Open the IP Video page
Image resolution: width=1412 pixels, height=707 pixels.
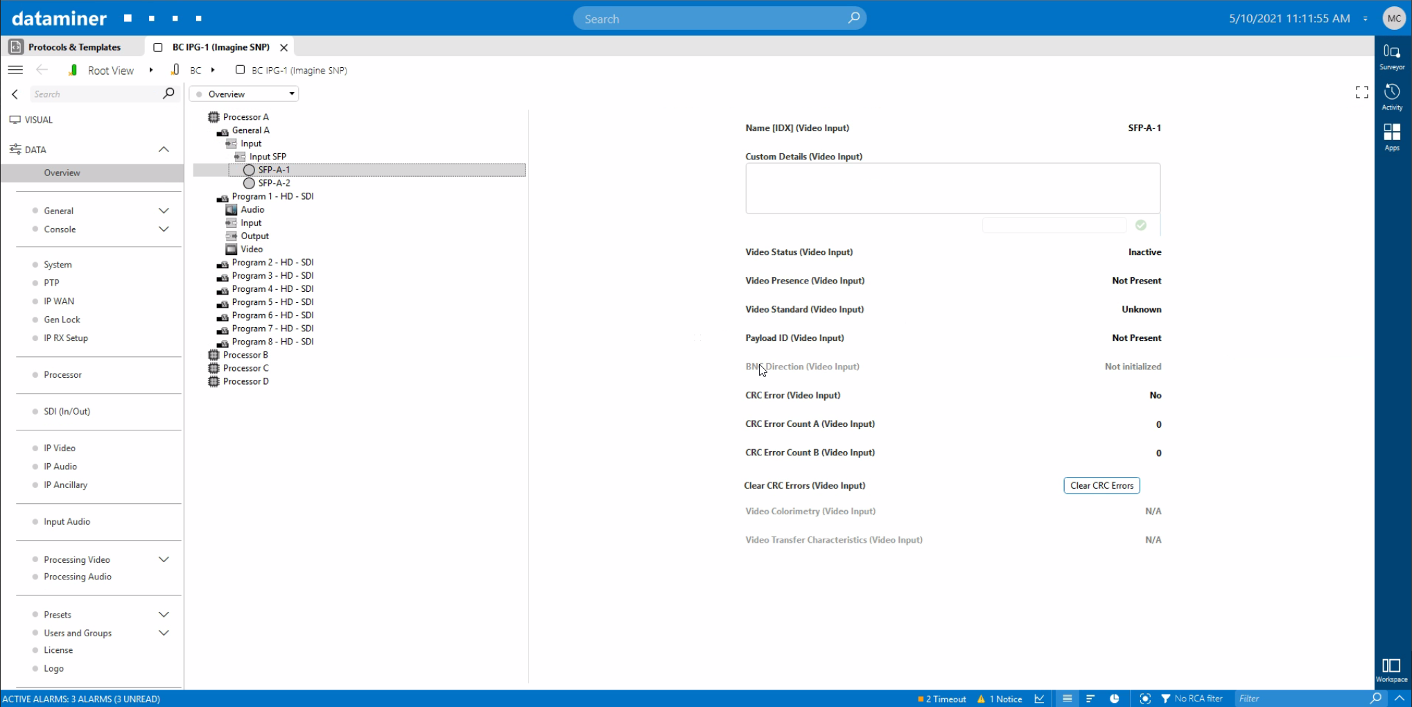[x=60, y=448]
